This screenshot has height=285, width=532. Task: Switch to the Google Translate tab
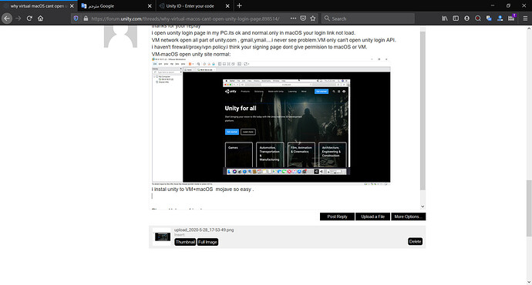point(116,5)
